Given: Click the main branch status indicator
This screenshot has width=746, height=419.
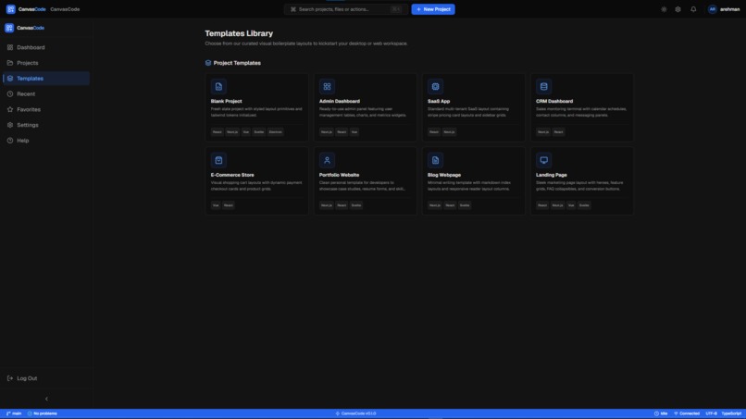Looking at the screenshot, I should (x=14, y=413).
